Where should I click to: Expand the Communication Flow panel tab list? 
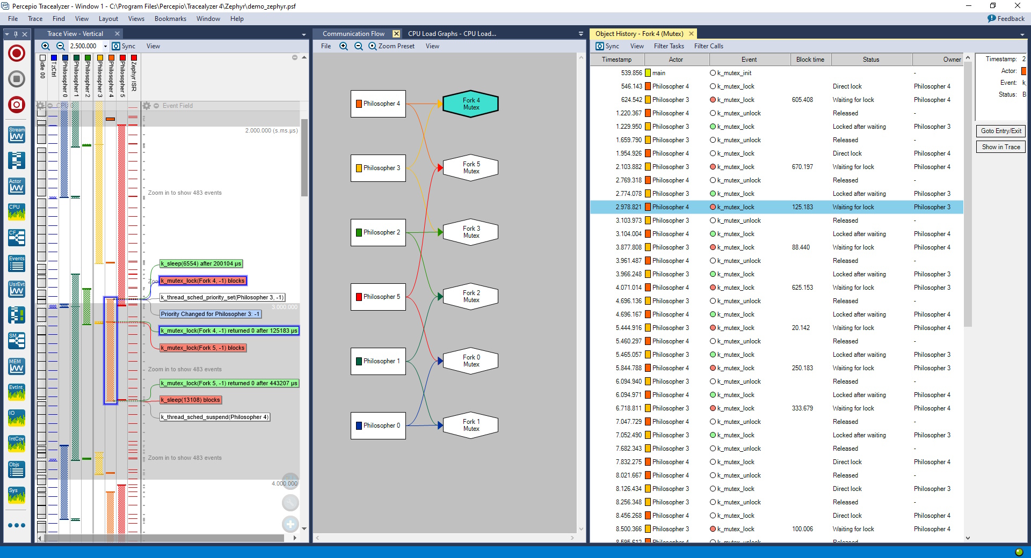[580, 34]
